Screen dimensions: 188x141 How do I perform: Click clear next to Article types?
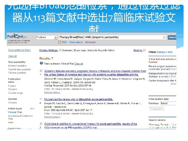coord(32,109)
